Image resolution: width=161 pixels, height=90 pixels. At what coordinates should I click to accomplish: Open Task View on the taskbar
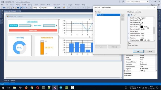click(9, 88)
